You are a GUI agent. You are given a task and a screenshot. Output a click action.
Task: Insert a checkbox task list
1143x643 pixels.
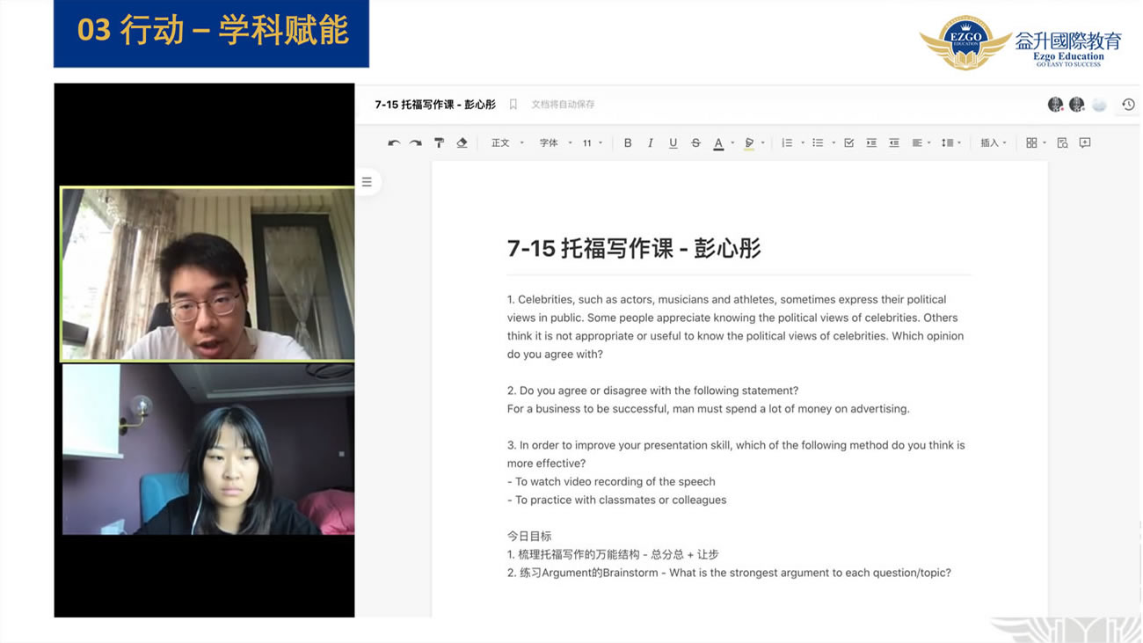coord(848,142)
